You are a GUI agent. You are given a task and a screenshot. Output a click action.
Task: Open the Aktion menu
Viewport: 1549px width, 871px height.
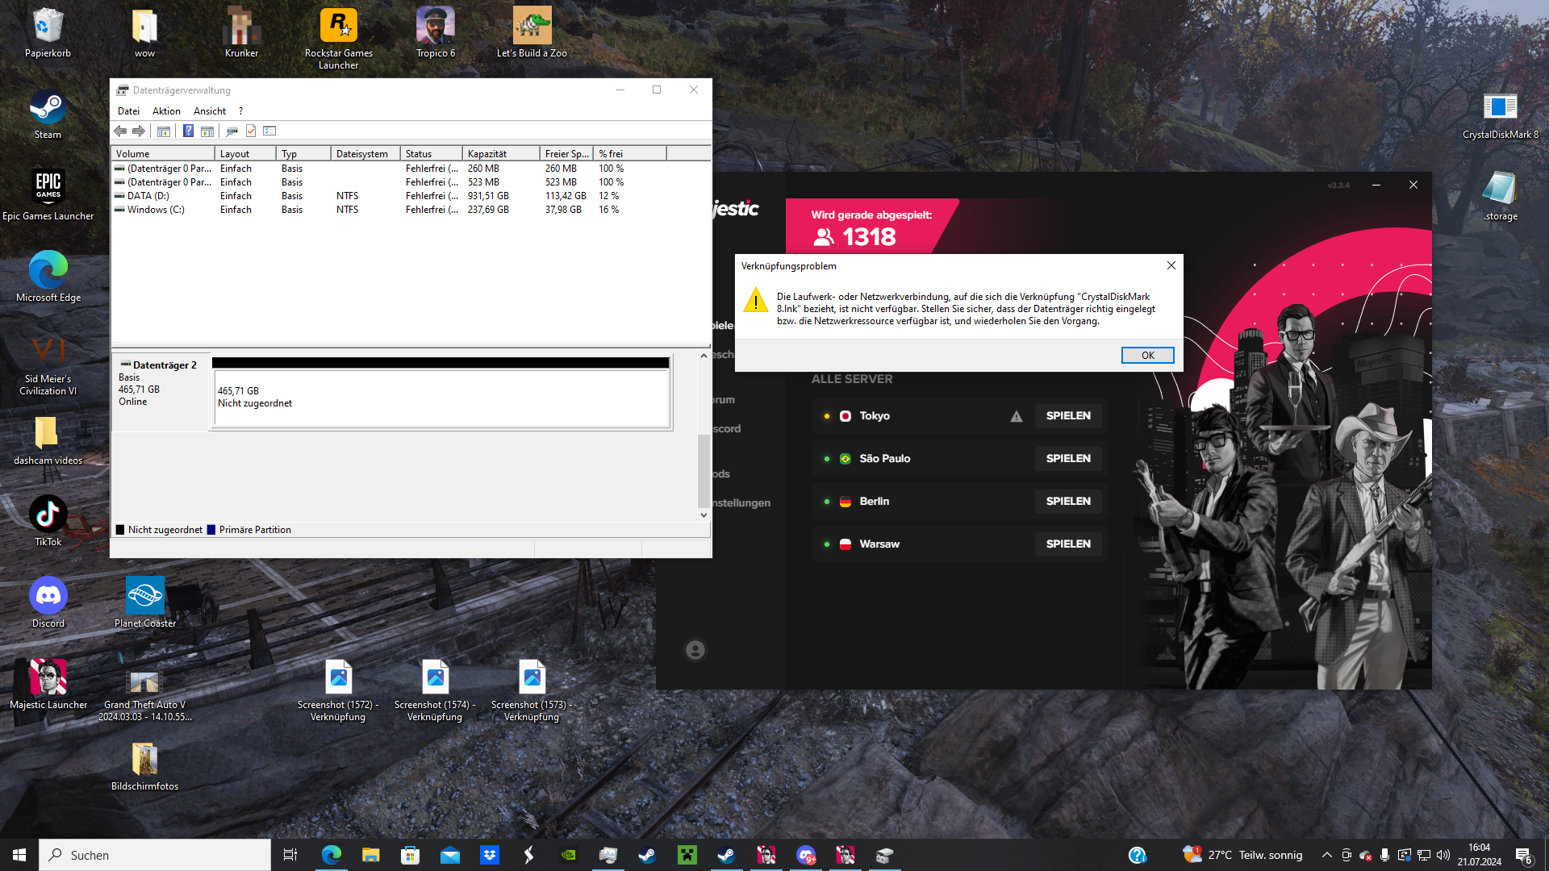166,111
